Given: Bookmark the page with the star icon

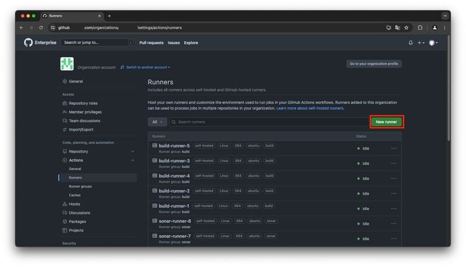Looking at the screenshot, I should coord(406,27).
